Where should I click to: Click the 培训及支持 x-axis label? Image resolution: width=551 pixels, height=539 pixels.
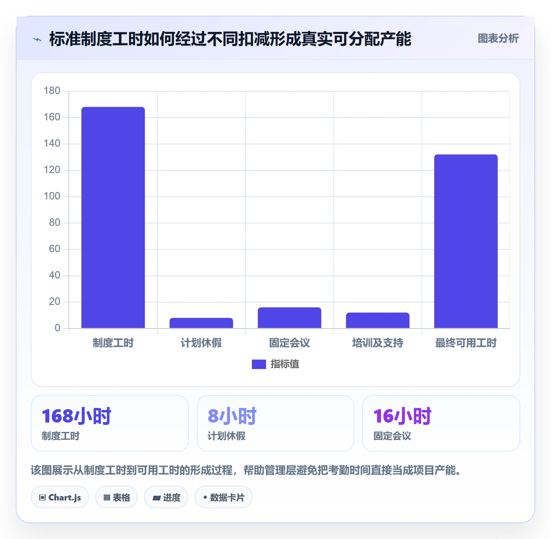pyautogui.click(x=377, y=343)
